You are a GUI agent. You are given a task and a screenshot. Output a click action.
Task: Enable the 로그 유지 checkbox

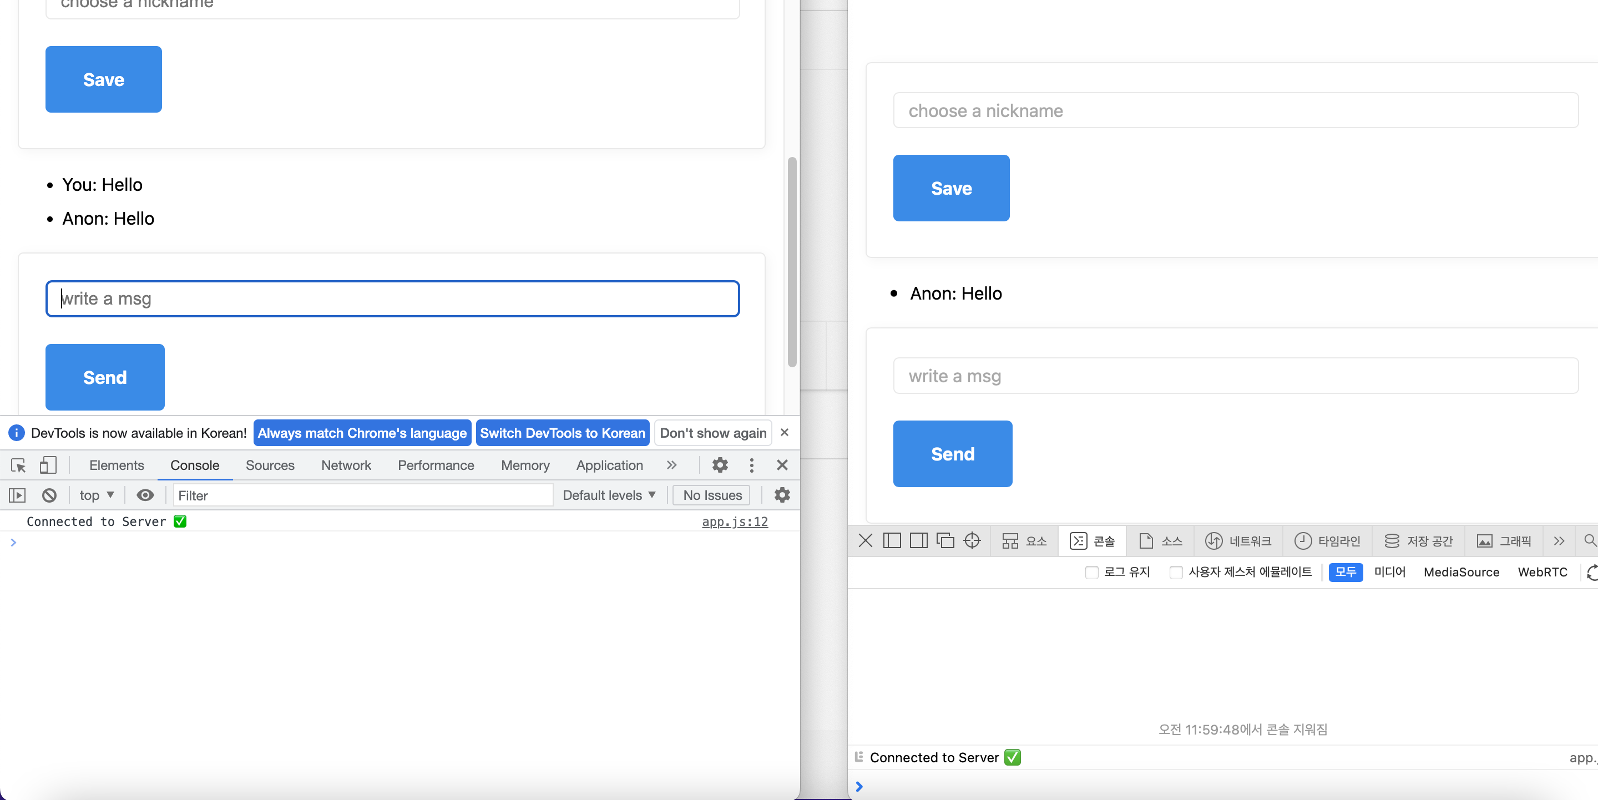click(x=1091, y=572)
